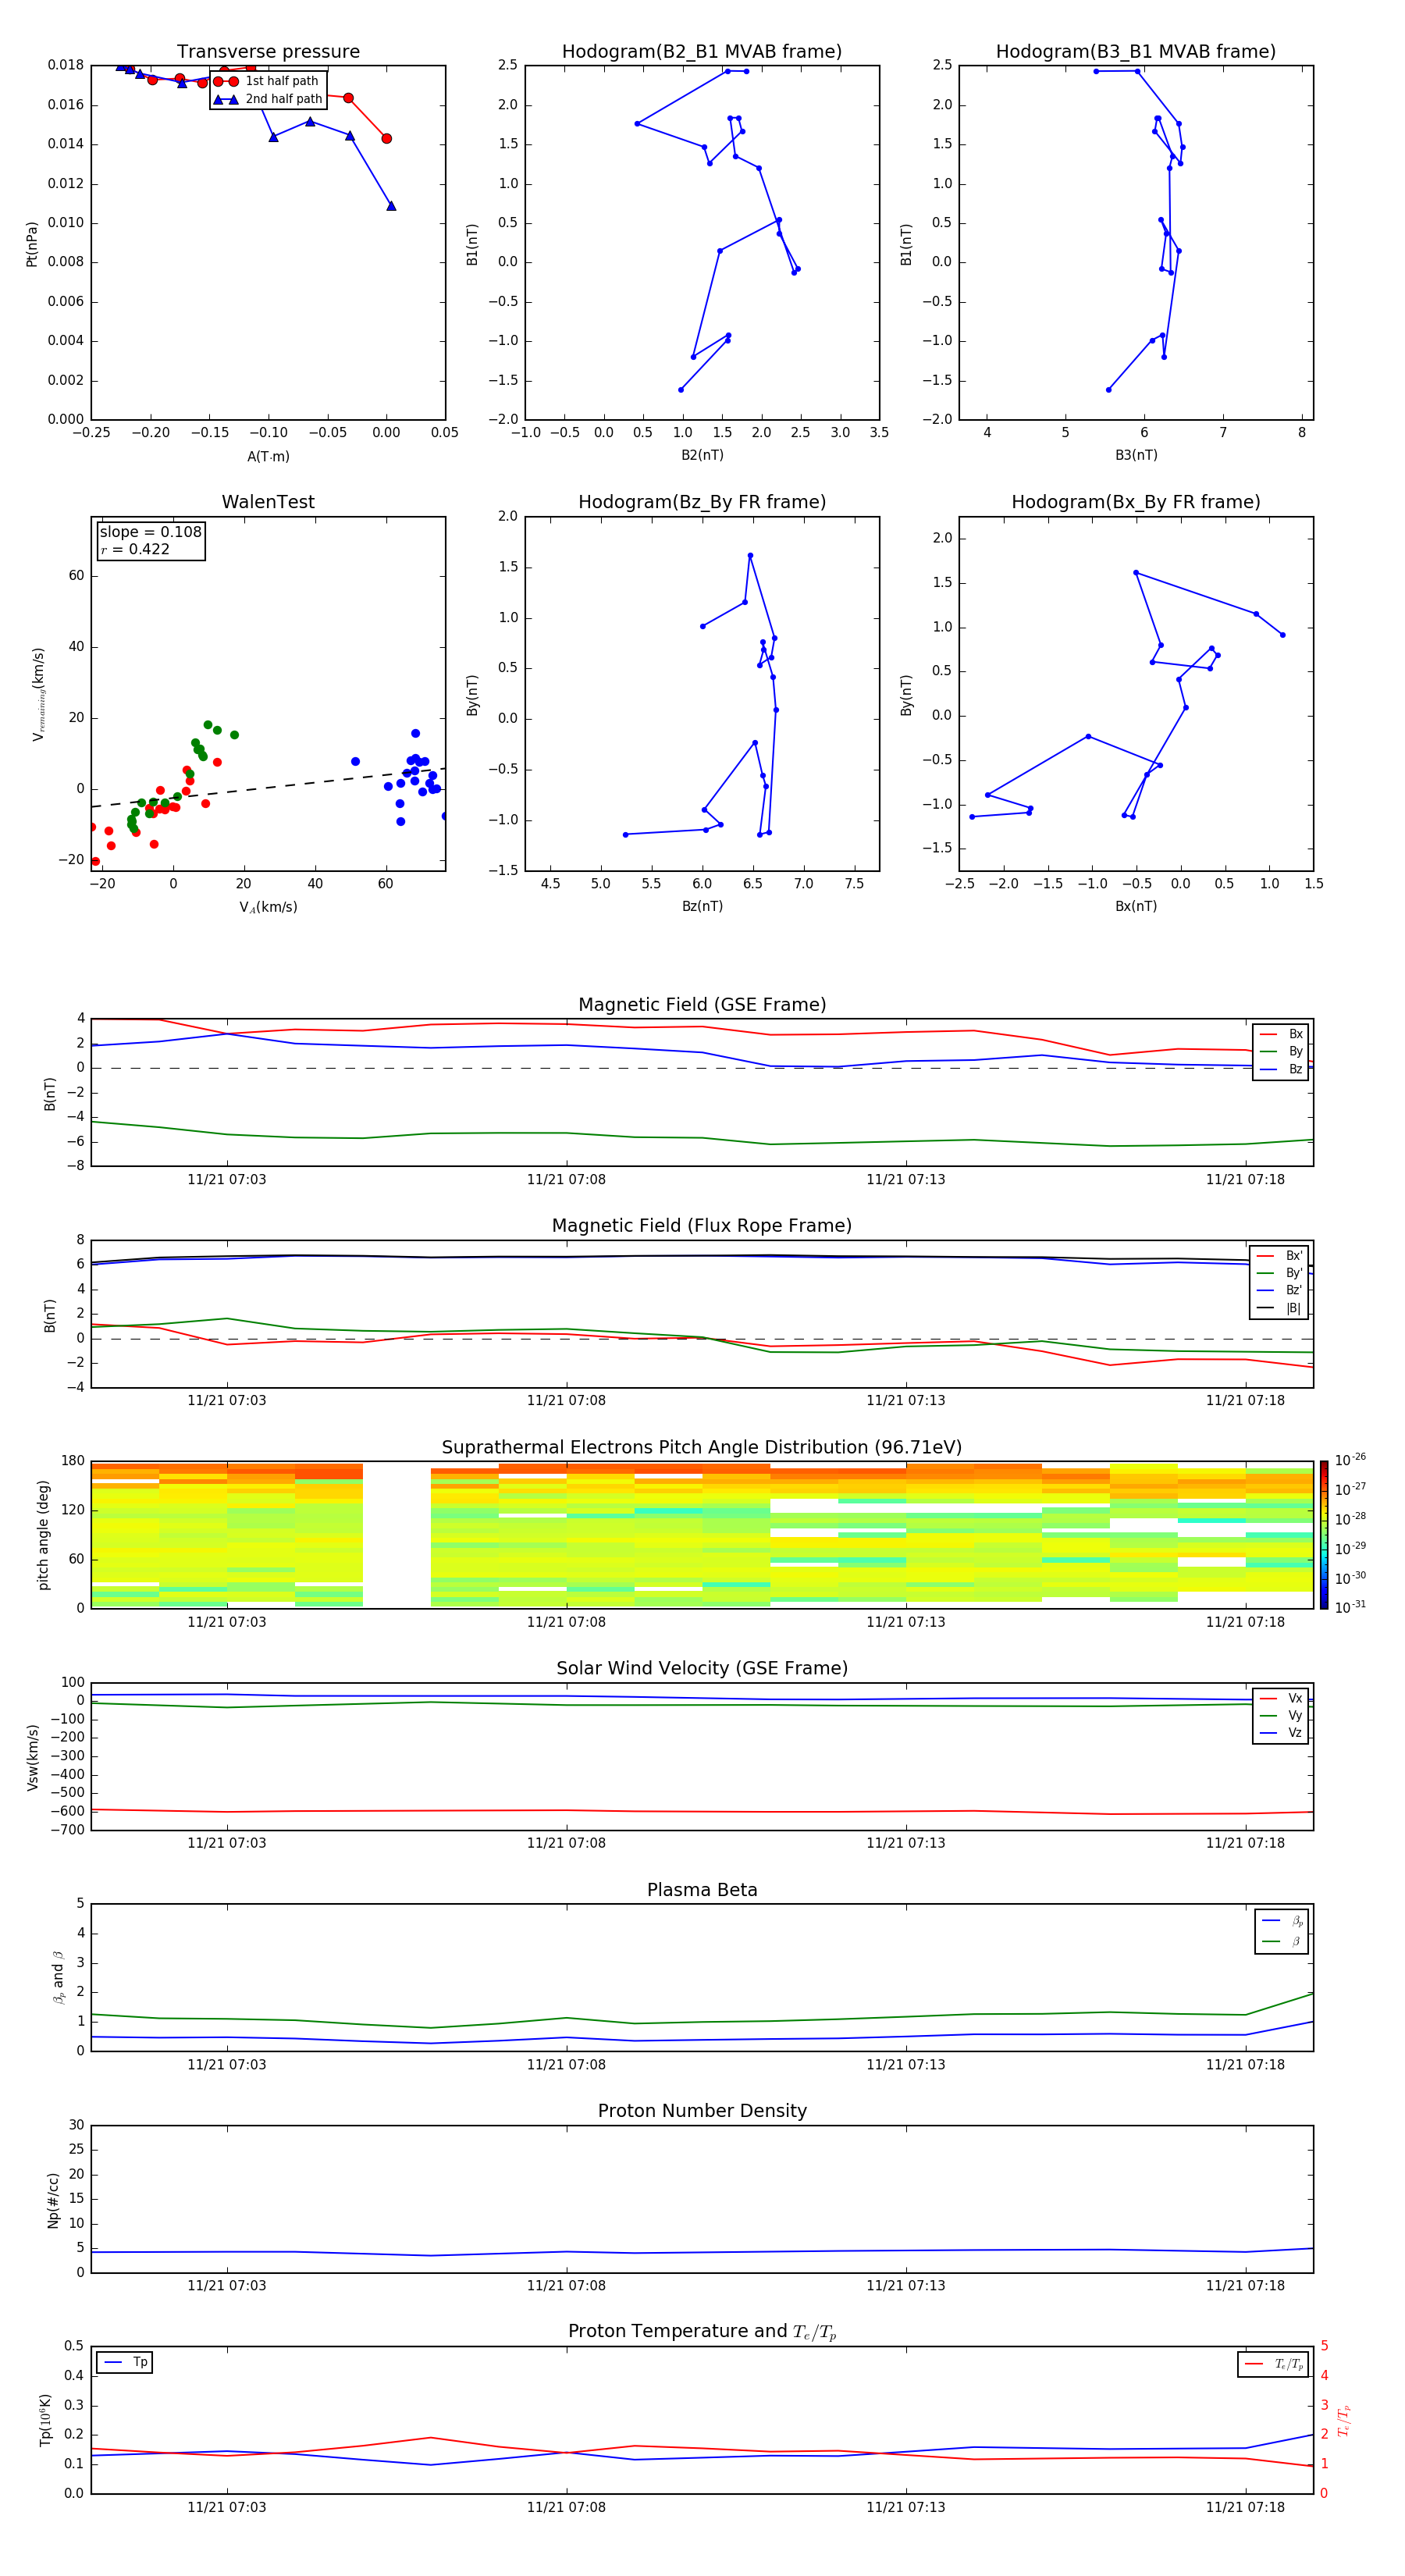Click the '30' tick on Proton Number Density axis
The image size is (1405, 2576).
tap(77, 2125)
